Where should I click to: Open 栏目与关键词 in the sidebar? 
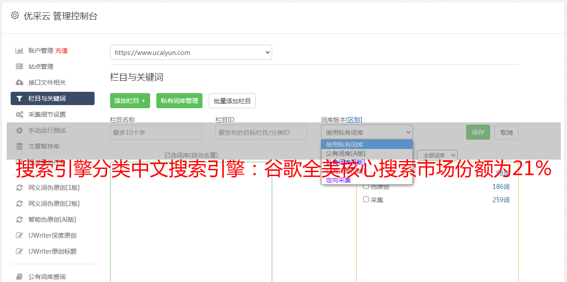52,98
